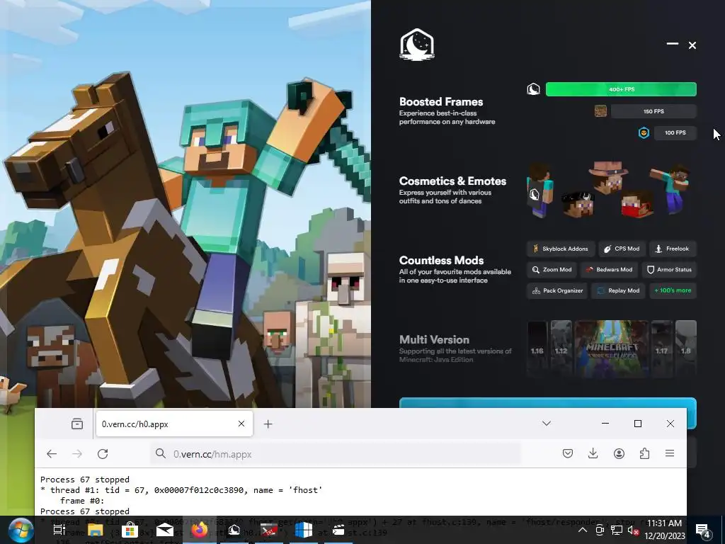This screenshot has height=544, width=725.
Task: Click the red bandana cosmetic head
Action: [636, 204]
